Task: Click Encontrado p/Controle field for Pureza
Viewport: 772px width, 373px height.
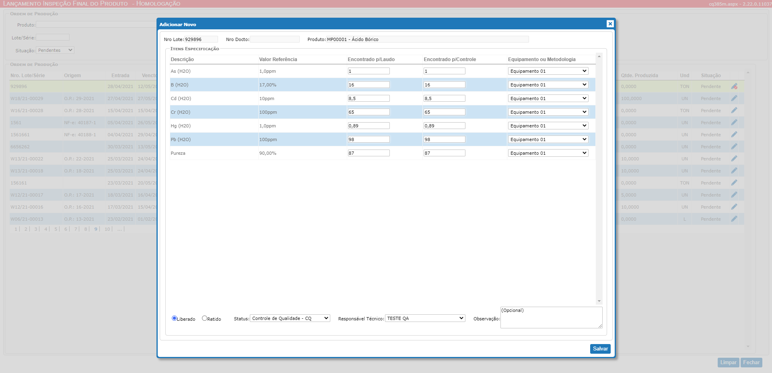Action: 445,153
